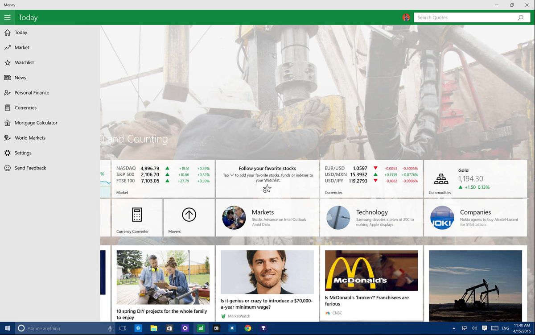Open Settings from the sidebar gear icon
This screenshot has height=335, width=535.
click(7, 153)
